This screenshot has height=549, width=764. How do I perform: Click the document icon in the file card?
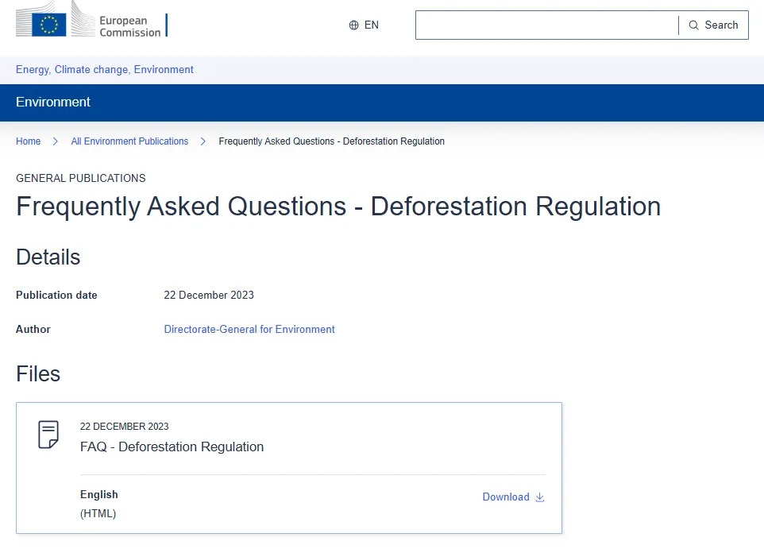(48, 435)
